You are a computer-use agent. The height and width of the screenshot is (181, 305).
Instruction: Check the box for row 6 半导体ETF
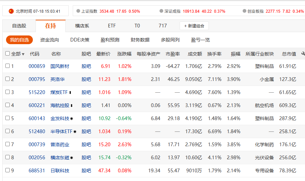[7, 131]
